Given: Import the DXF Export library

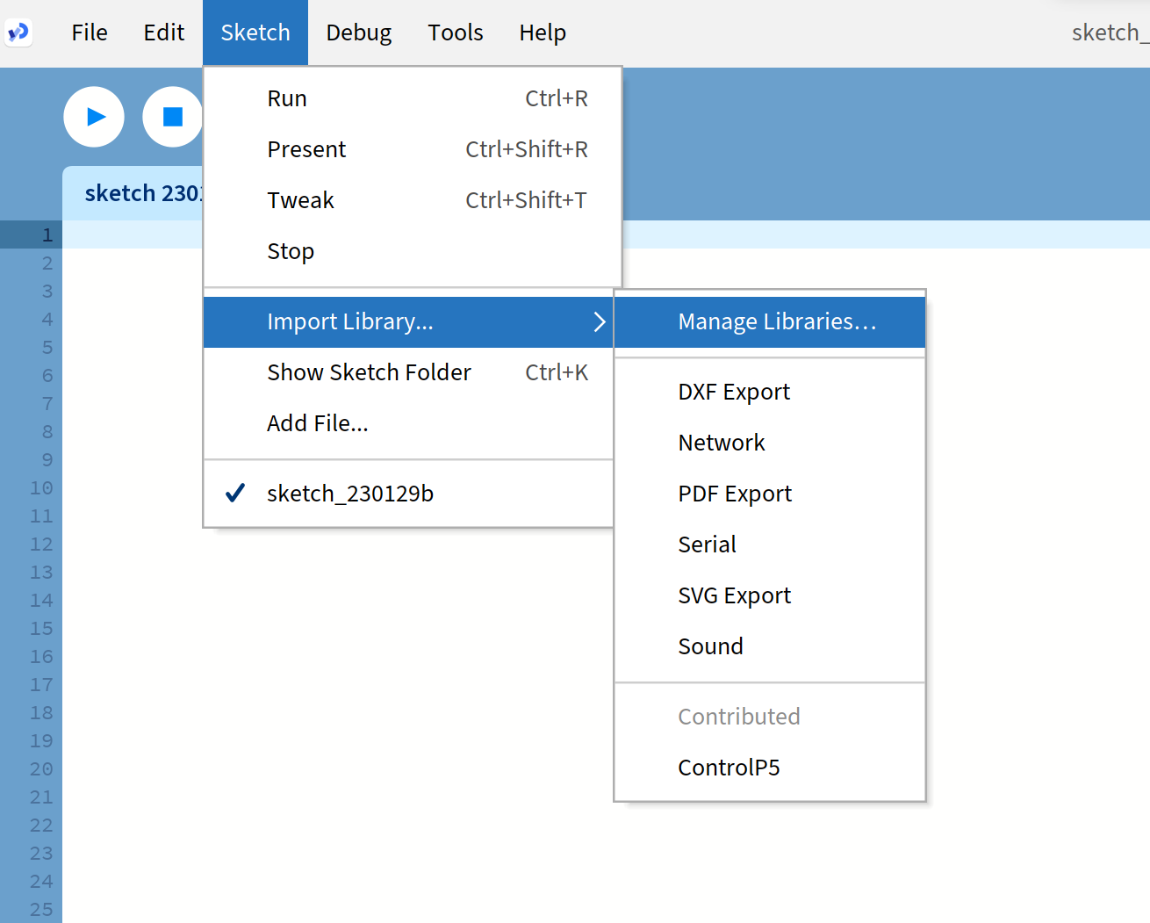Looking at the screenshot, I should 734,392.
